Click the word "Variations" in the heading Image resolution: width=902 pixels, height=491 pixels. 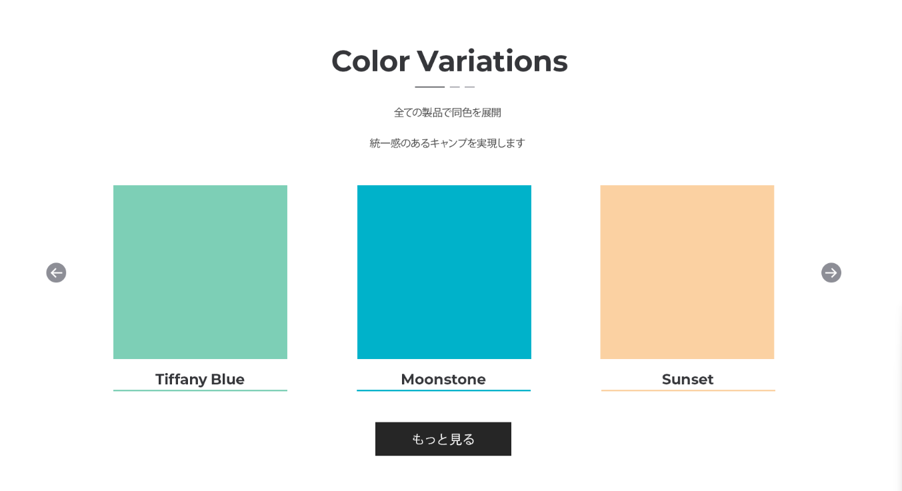tap(492, 61)
